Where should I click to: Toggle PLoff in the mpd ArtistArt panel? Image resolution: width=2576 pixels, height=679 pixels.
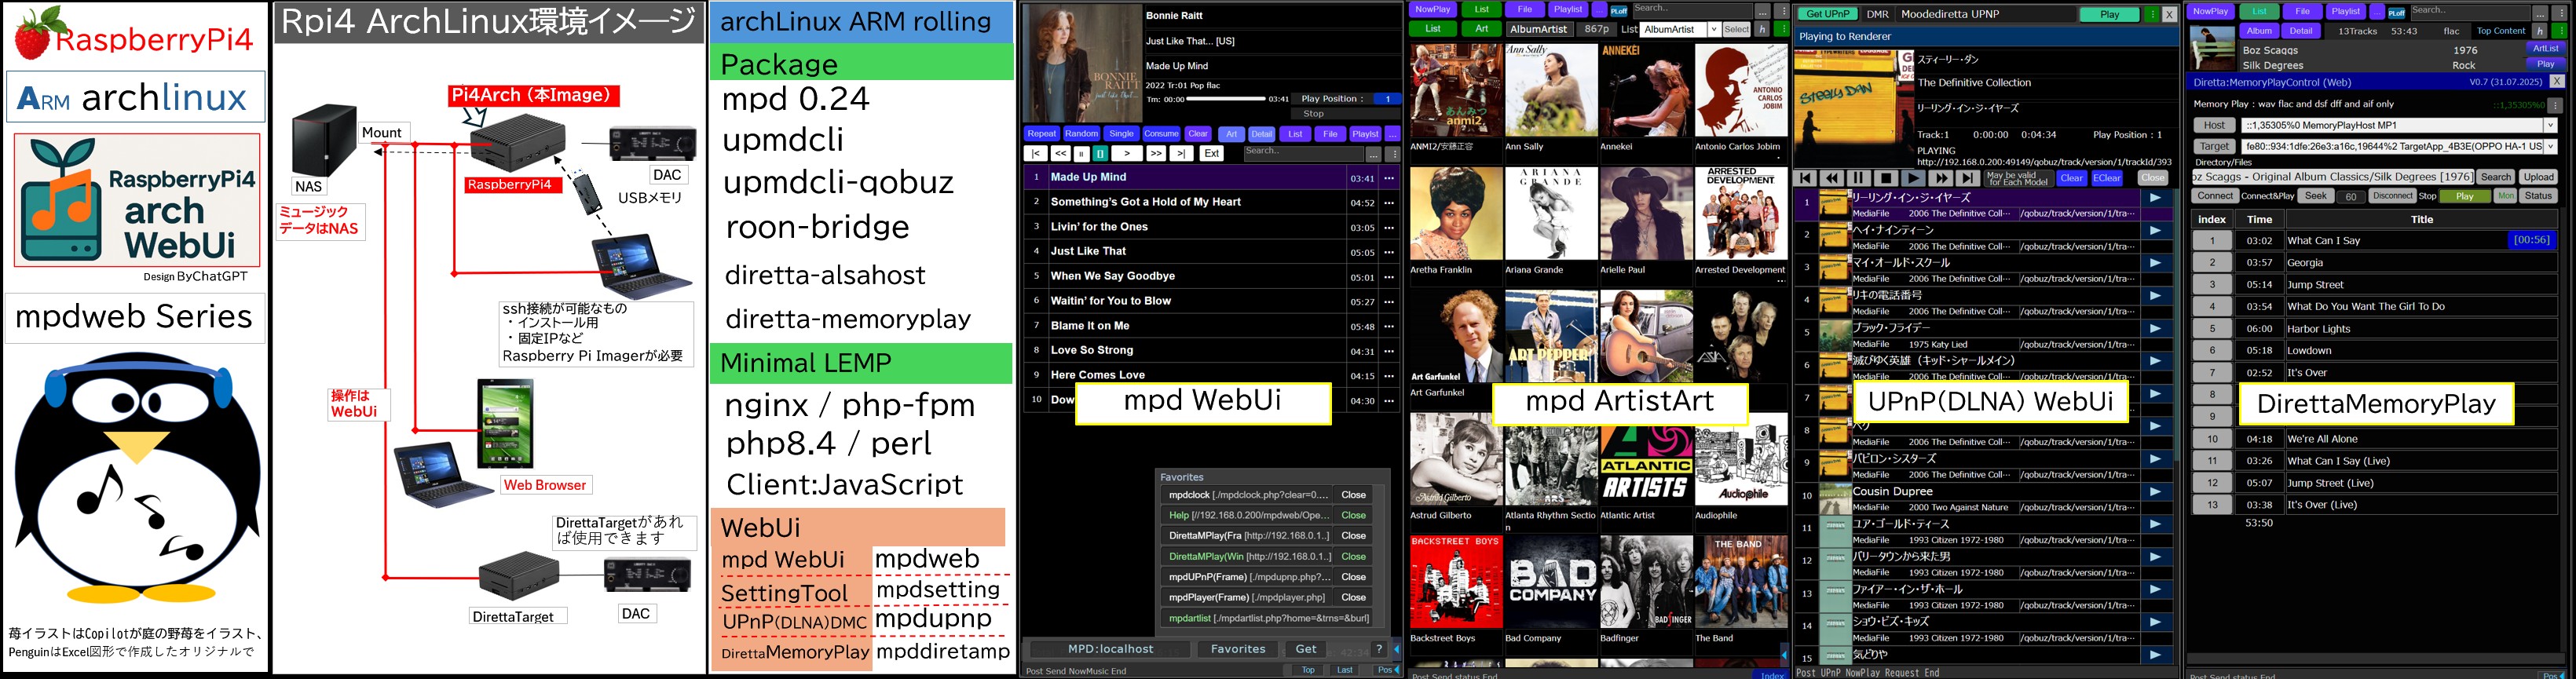(x=1619, y=11)
